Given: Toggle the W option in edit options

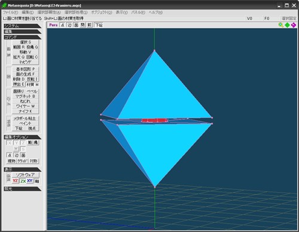Looking at the screenshot, I should (x=16, y=149).
